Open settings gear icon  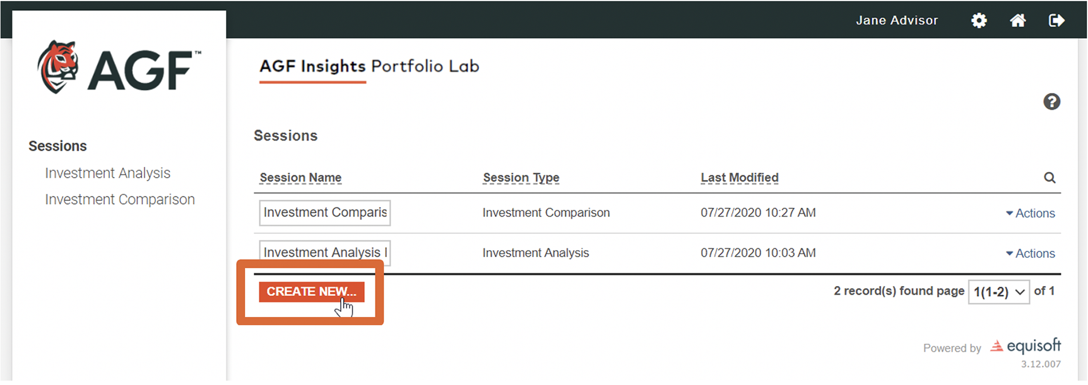[979, 21]
